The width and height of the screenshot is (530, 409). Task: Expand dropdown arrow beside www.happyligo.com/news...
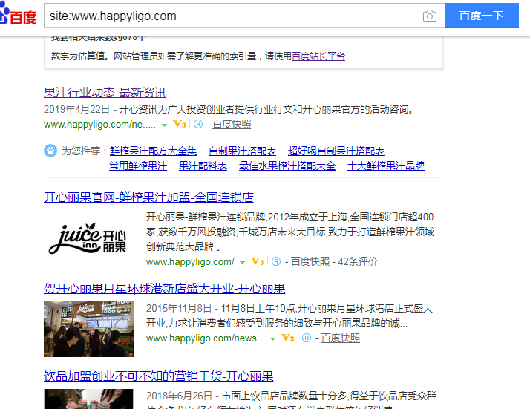272,338
